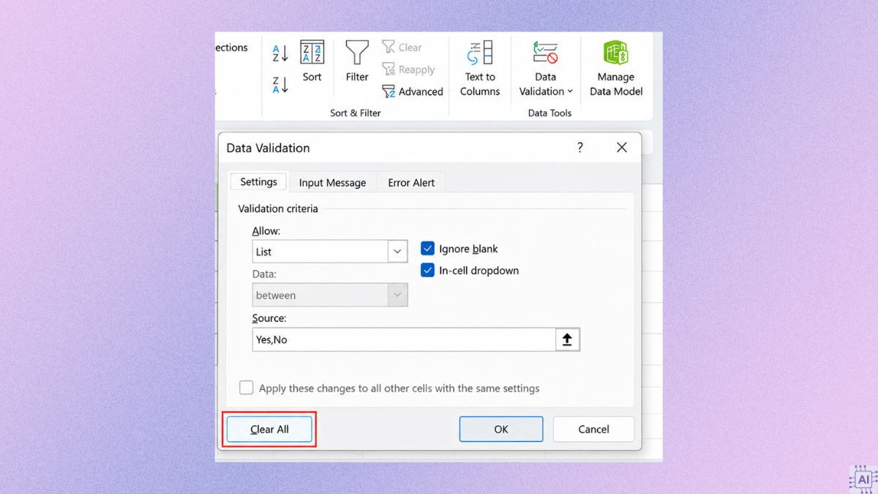Select the Advanced filter icon

pyautogui.click(x=389, y=91)
